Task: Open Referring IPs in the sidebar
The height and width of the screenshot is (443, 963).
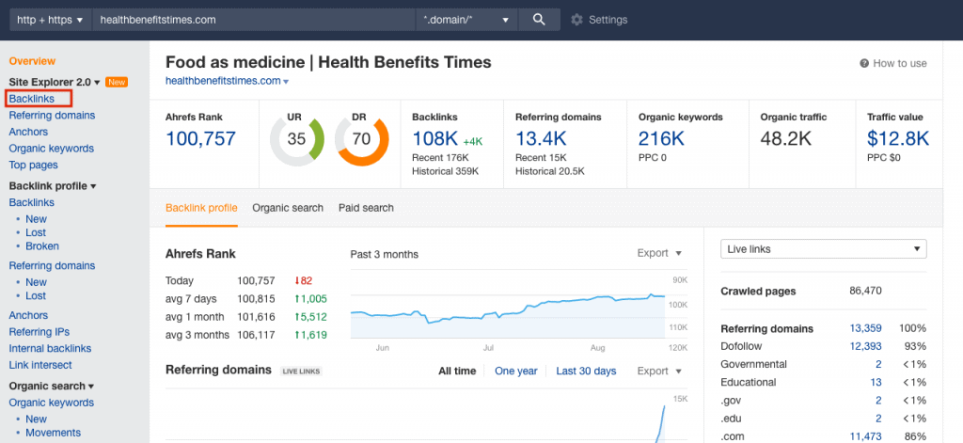Action: [x=39, y=332]
